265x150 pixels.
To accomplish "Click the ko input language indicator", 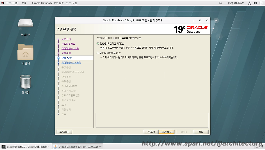I will tap(220, 3).
